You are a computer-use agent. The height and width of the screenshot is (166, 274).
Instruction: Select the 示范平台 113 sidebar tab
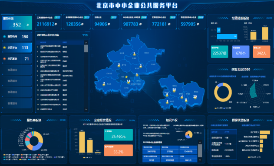point(17,48)
